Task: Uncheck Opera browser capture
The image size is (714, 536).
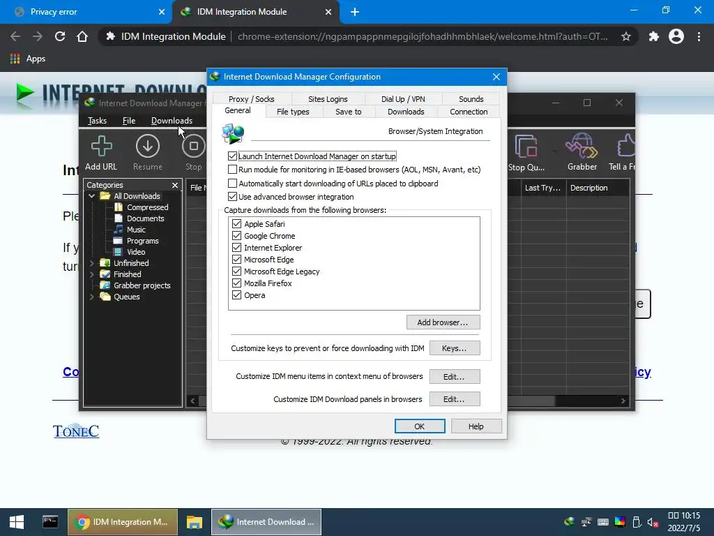Action: point(236,295)
